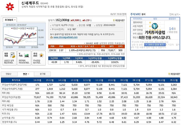The image size is (181, 125).
Task: Click the 가치투자클럽 round logo overlay
Action: 155,26
